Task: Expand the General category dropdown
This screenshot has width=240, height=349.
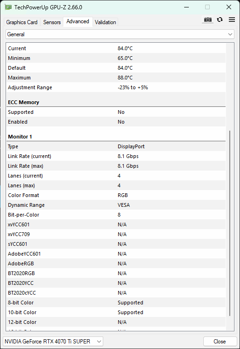Action: click(x=120, y=34)
